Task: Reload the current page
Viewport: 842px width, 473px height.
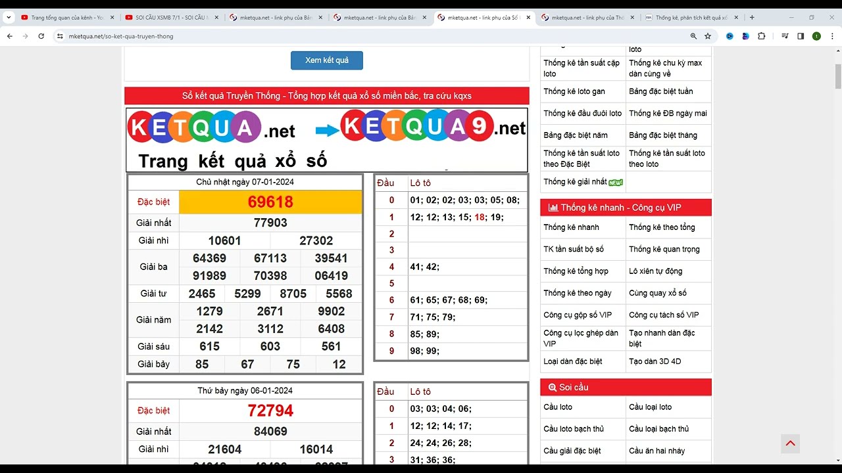Action: pos(41,36)
